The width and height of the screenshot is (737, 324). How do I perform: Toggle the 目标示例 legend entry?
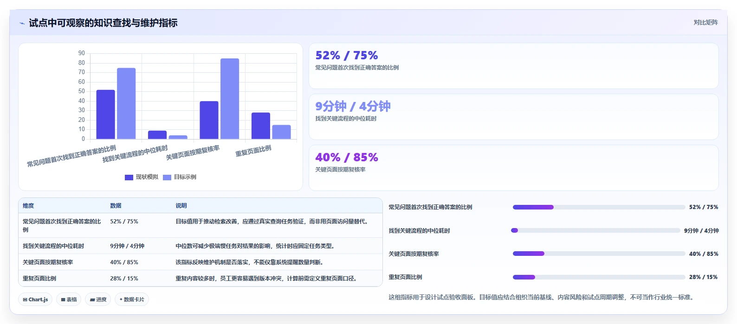click(x=180, y=177)
